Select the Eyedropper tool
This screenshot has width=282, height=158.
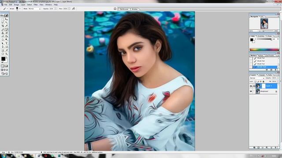click(x=7, y=50)
